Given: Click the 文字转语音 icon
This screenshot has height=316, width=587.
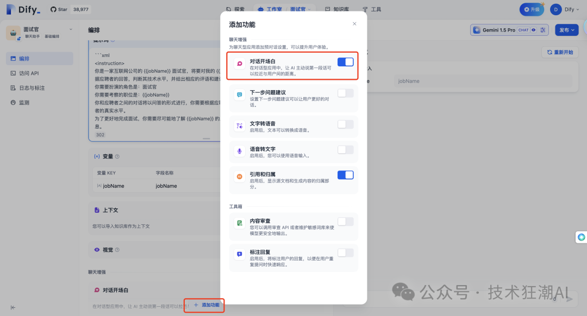Looking at the screenshot, I should point(240,125).
